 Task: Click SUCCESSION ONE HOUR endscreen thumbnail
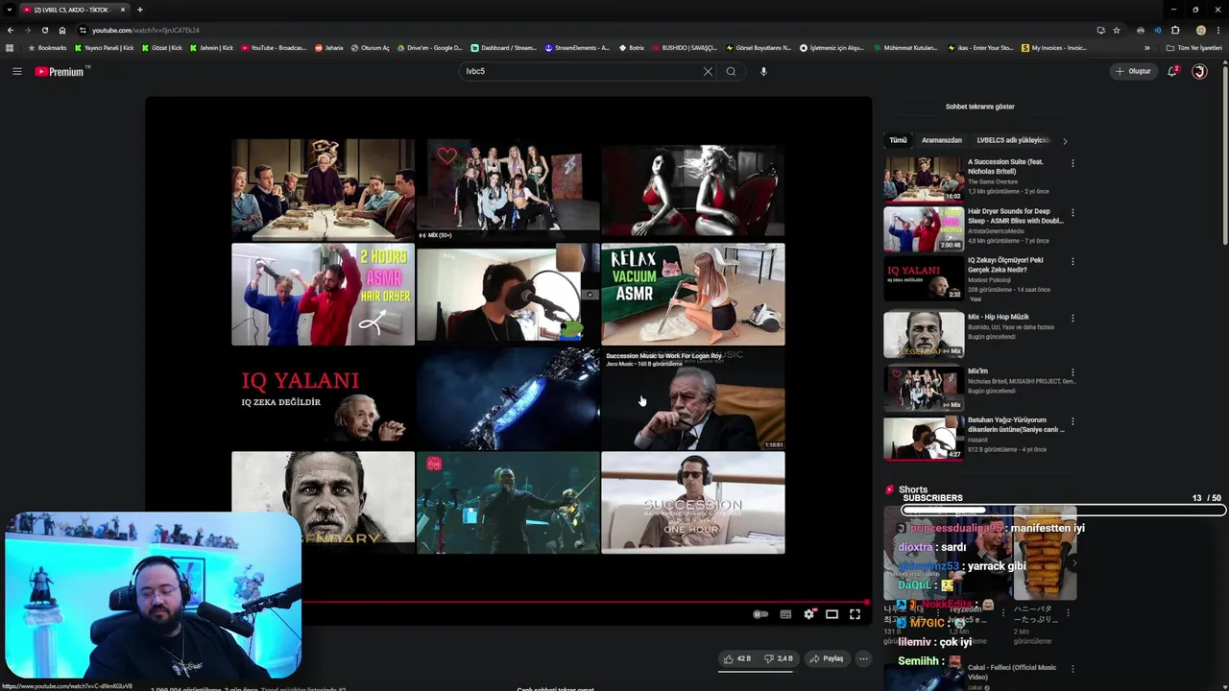pyautogui.click(x=692, y=503)
